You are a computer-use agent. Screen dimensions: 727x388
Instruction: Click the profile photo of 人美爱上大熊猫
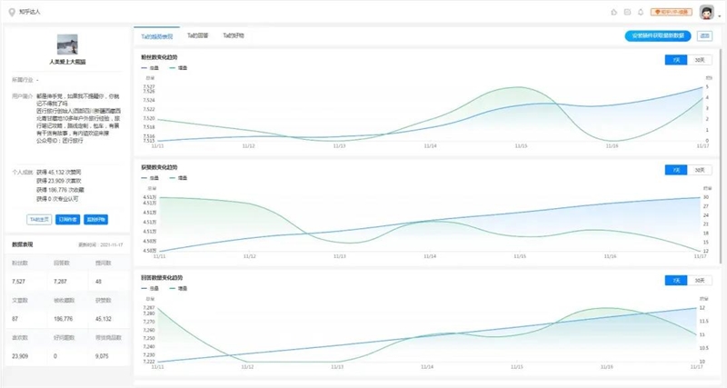coord(67,45)
